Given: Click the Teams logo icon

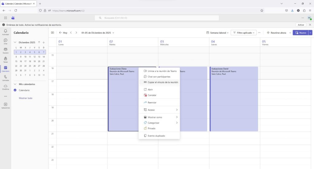Looking at the screenshot, I should (x=13, y=18).
